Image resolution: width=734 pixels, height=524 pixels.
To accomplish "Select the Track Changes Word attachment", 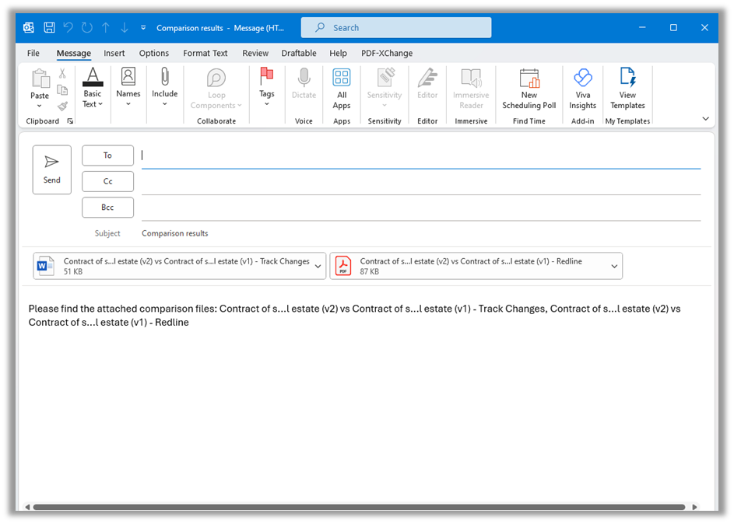I will pyautogui.click(x=179, y=266).
